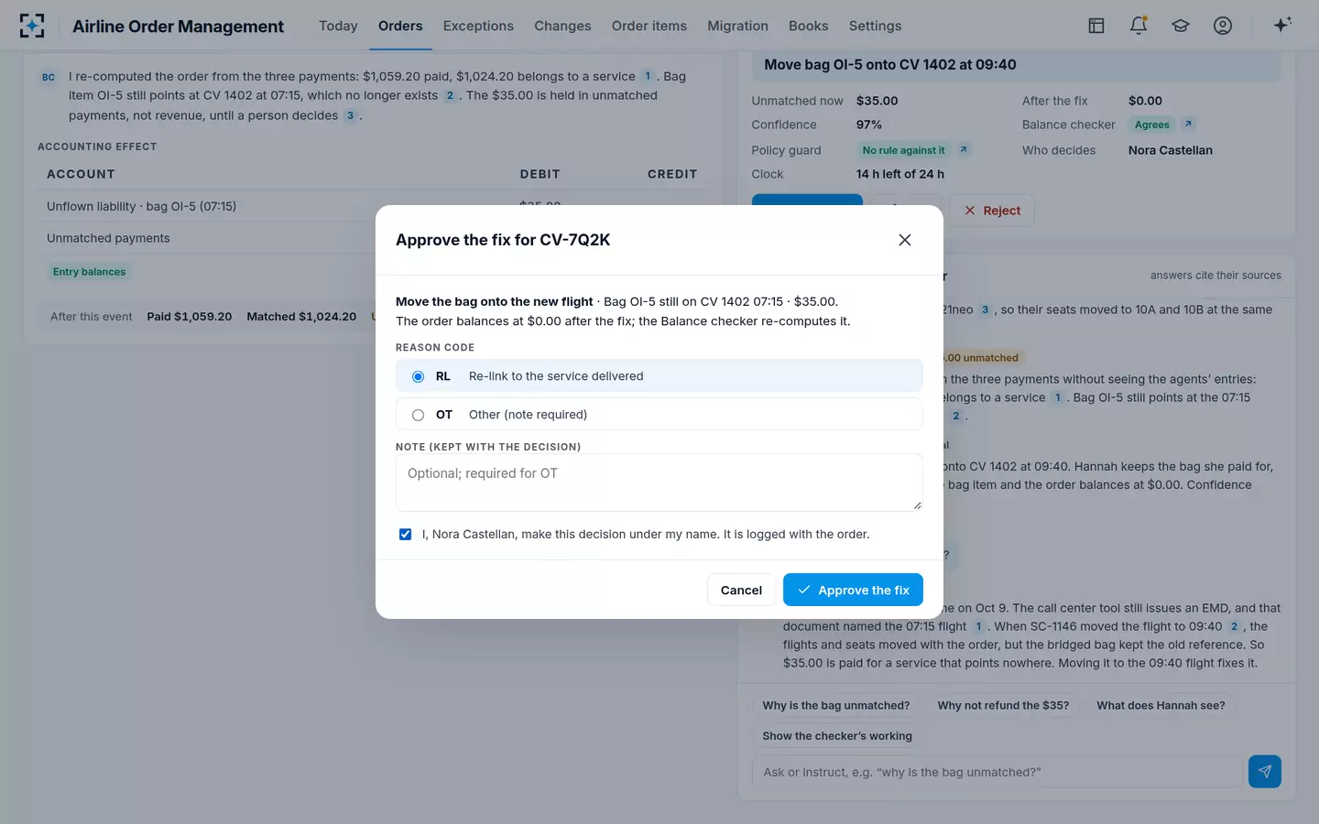This screenshot has width=1319, height=824.
Task: Select the OT Other reason code
Action: tap(659, 415)
